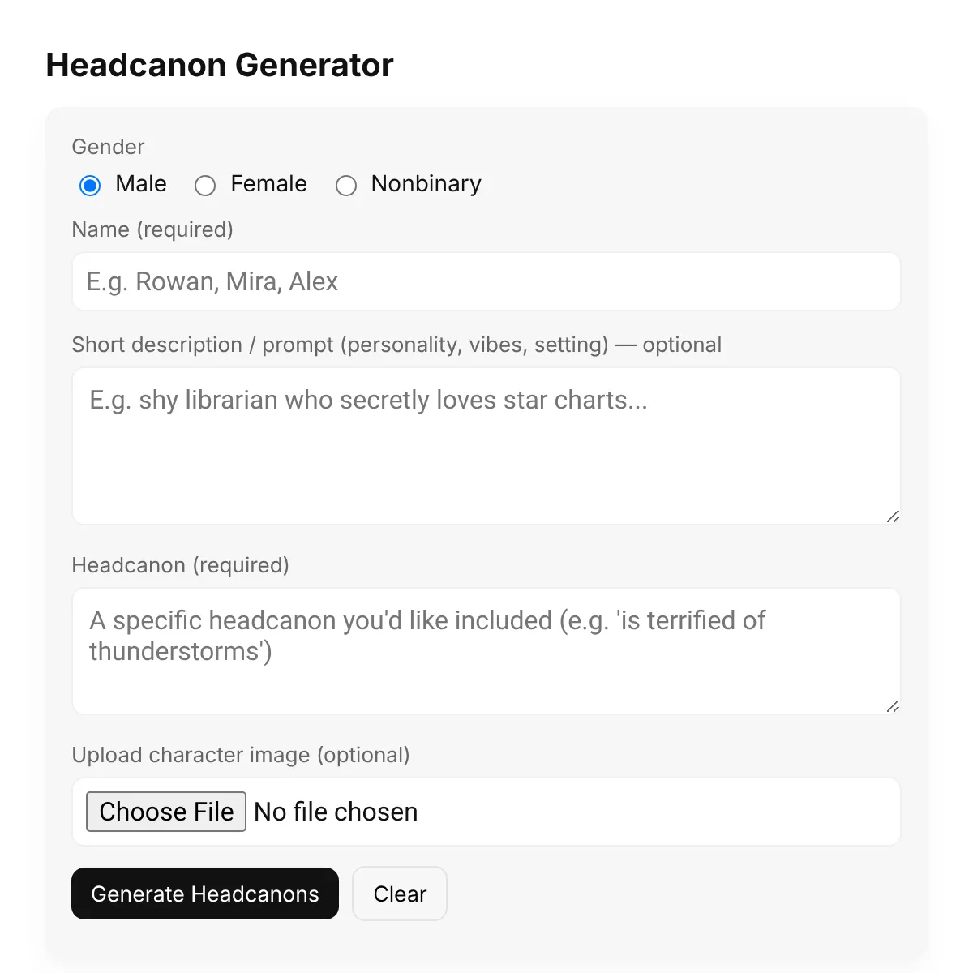Select the Male gender radio button

coord(89,186)
